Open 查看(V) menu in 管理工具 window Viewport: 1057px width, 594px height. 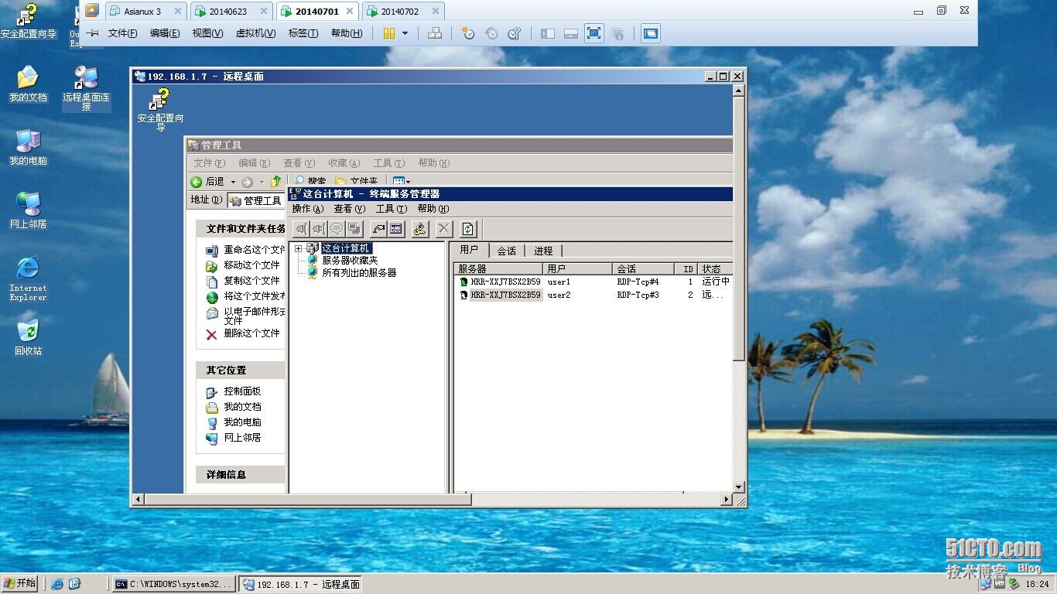[299, 163]
